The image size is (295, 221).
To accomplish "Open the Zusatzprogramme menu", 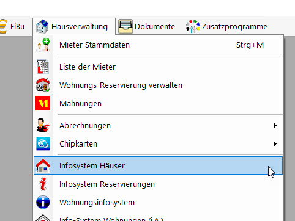I will coord(226,26).
